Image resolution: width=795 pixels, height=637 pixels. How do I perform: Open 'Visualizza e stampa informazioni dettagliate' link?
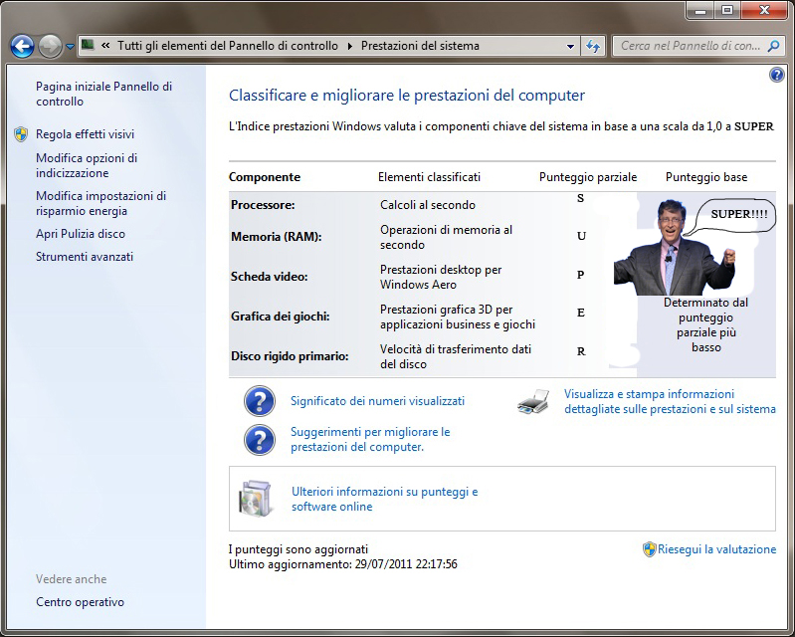[670, 401]
